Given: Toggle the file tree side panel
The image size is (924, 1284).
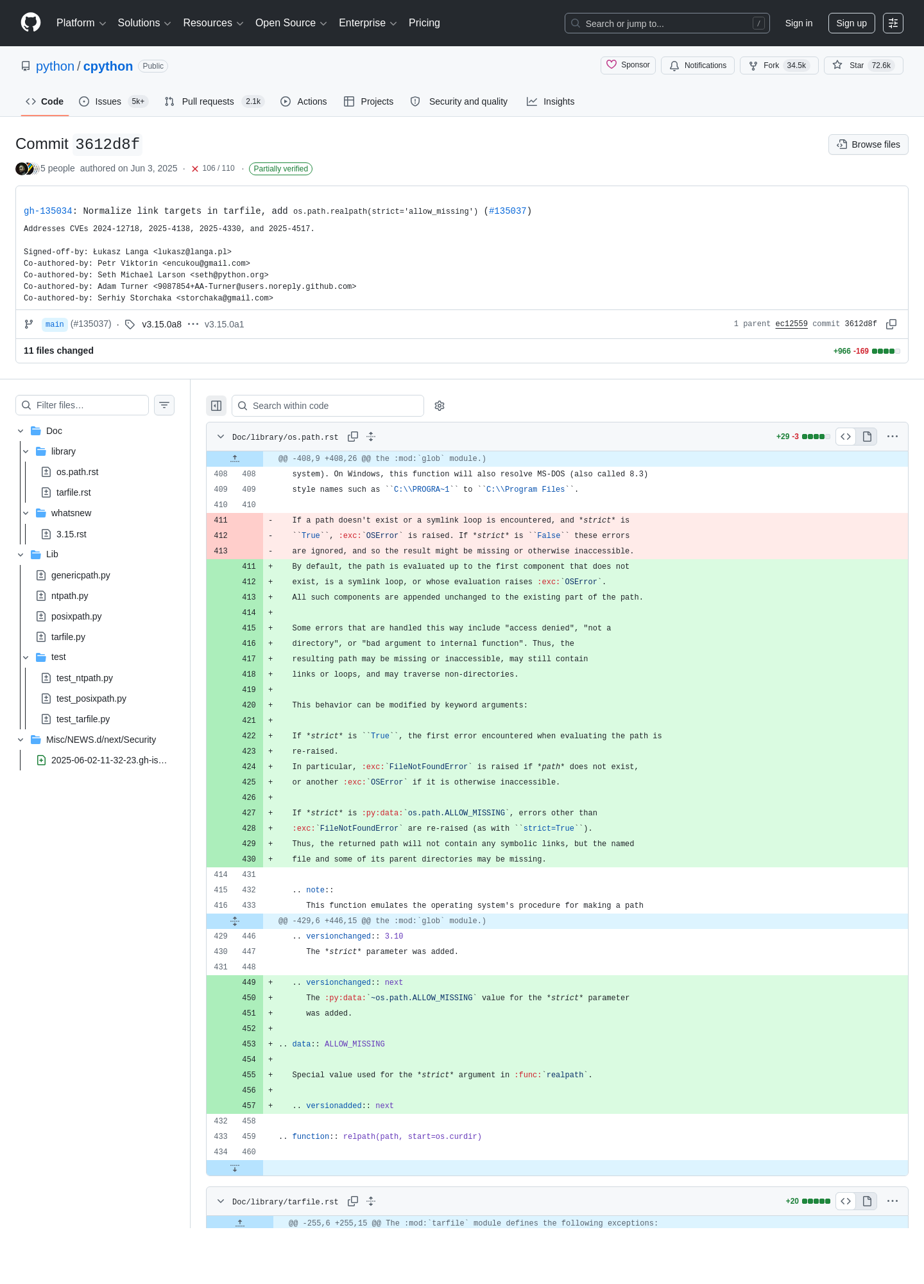Looking at the screenshot, I should coord(216,406).
